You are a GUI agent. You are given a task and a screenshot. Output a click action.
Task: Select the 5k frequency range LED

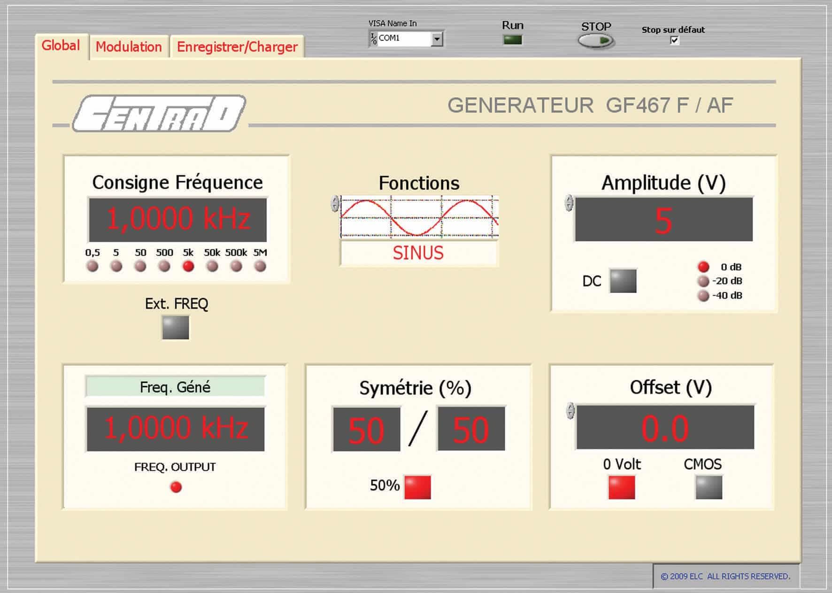188,266
